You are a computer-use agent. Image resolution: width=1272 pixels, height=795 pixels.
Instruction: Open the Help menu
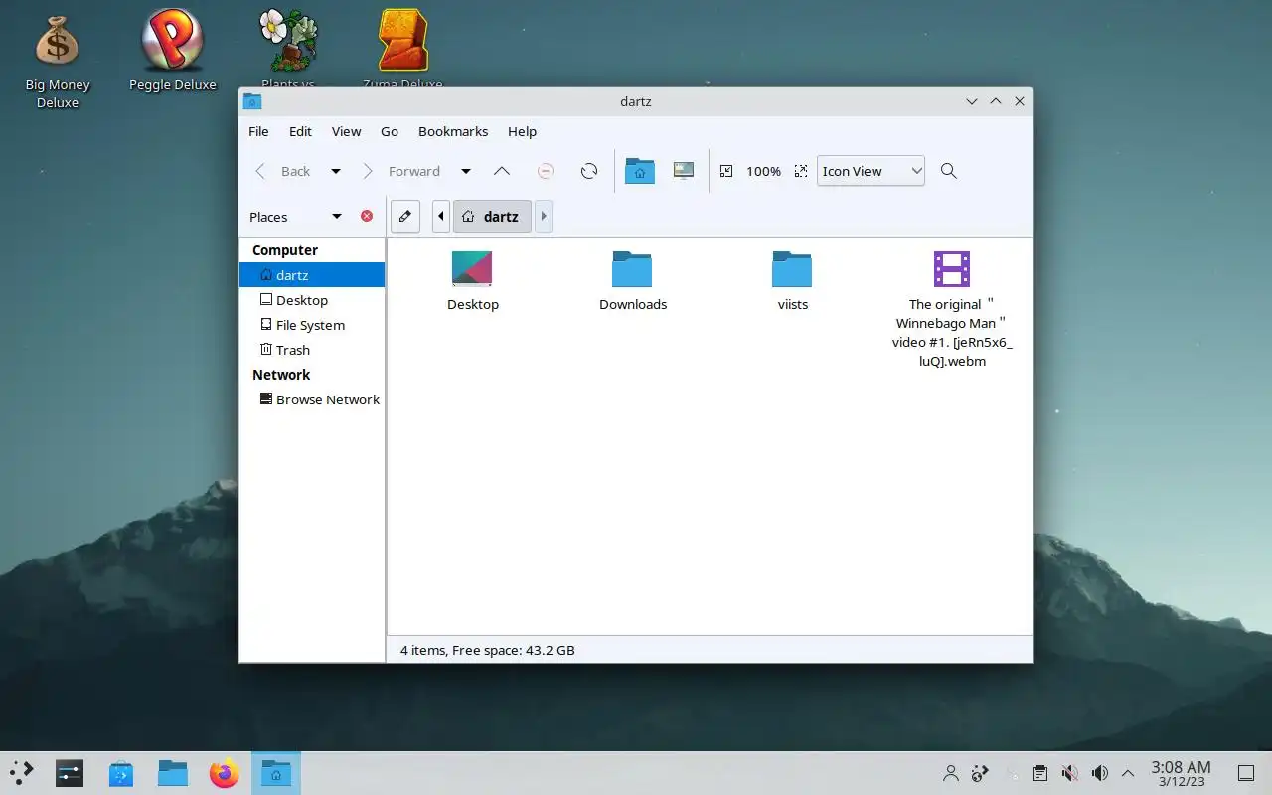tap(522, 131)
